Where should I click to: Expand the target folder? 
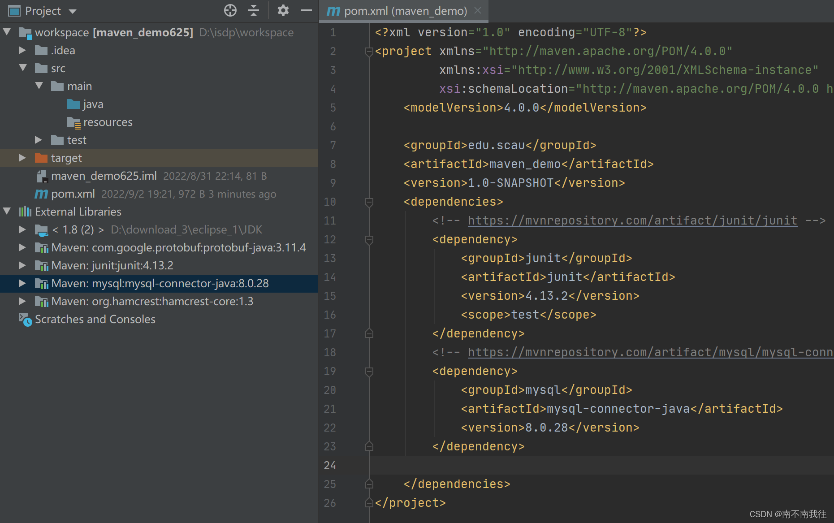(22, 158)
